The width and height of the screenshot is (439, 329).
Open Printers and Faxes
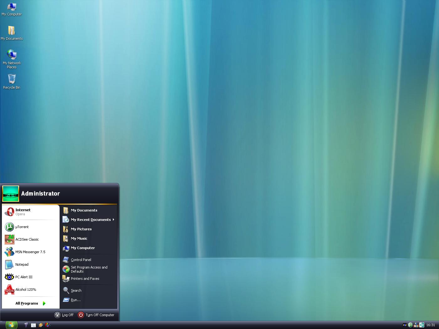(x=89, y=279)
